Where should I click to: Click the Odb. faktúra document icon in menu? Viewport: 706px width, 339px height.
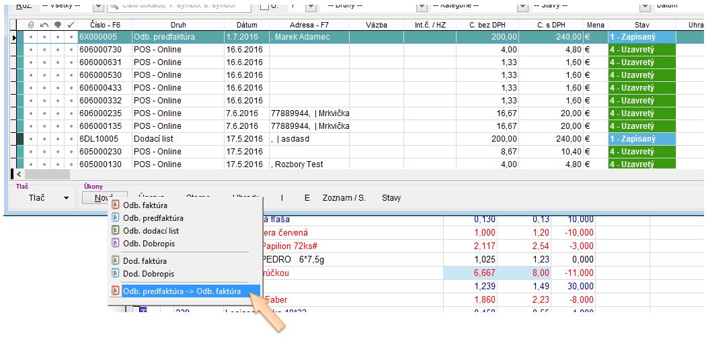116,205
